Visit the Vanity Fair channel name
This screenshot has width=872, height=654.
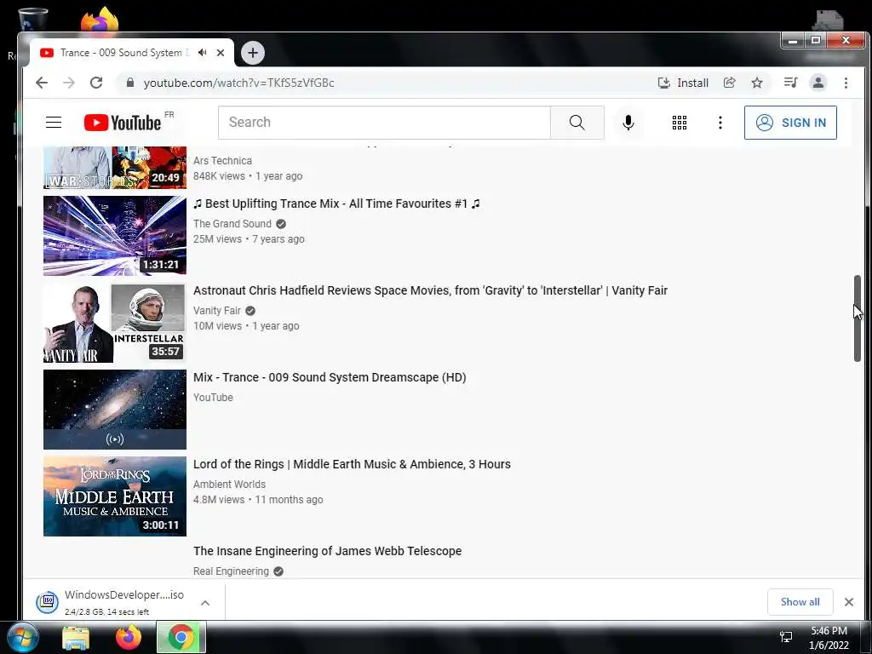(x=217, y=310)
